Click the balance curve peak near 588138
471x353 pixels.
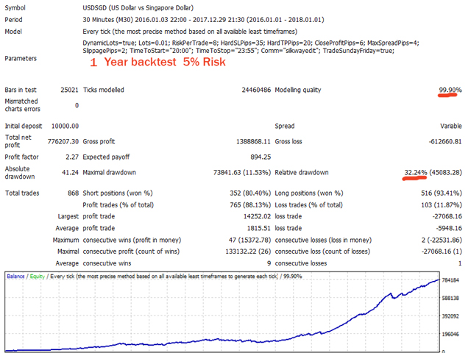(391, 293)
